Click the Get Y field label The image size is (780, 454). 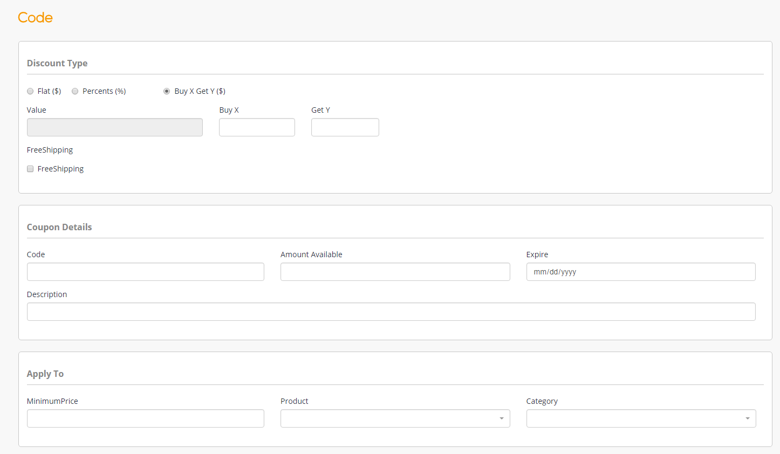tap(320, 110)
